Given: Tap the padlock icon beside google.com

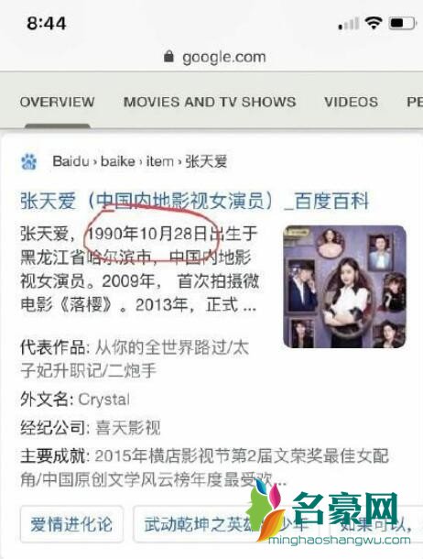Looking at the screenshot, I should pos(168,56).
